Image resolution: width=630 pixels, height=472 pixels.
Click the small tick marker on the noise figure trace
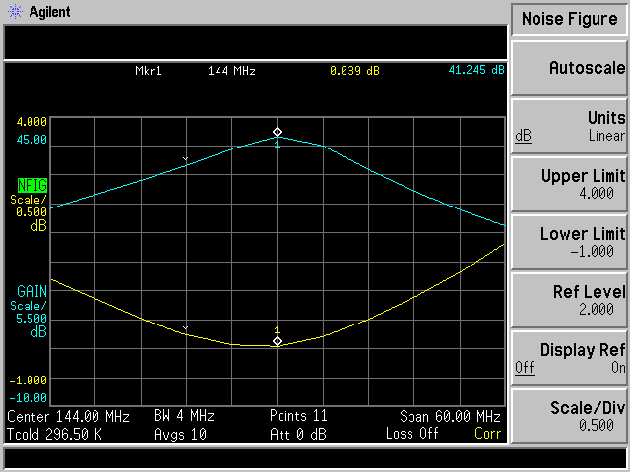pyautogui.click(x=186, y=328)
